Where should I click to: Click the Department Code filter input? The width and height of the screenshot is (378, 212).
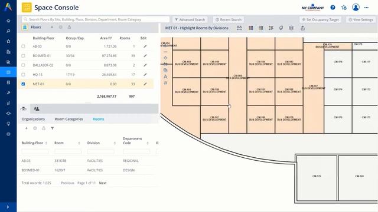136,151
